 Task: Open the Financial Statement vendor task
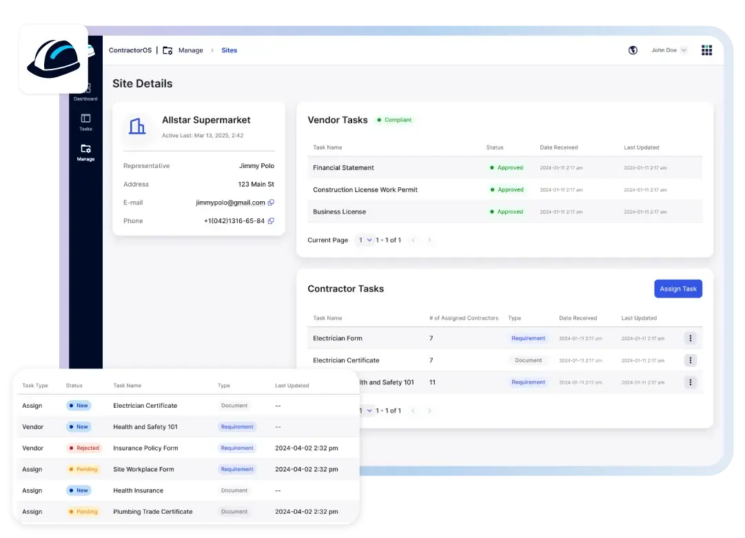[343, 167]
